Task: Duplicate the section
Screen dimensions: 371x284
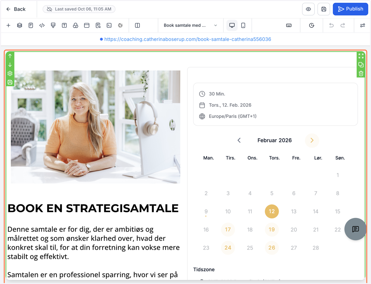Action: [361, 65]
